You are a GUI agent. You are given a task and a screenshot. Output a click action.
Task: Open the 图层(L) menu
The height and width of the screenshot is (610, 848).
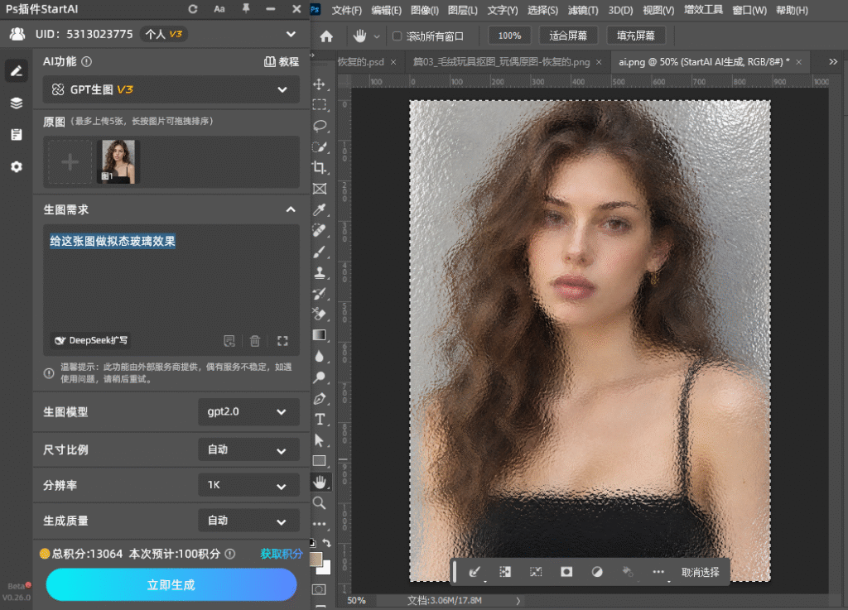(x=463, y=10)
